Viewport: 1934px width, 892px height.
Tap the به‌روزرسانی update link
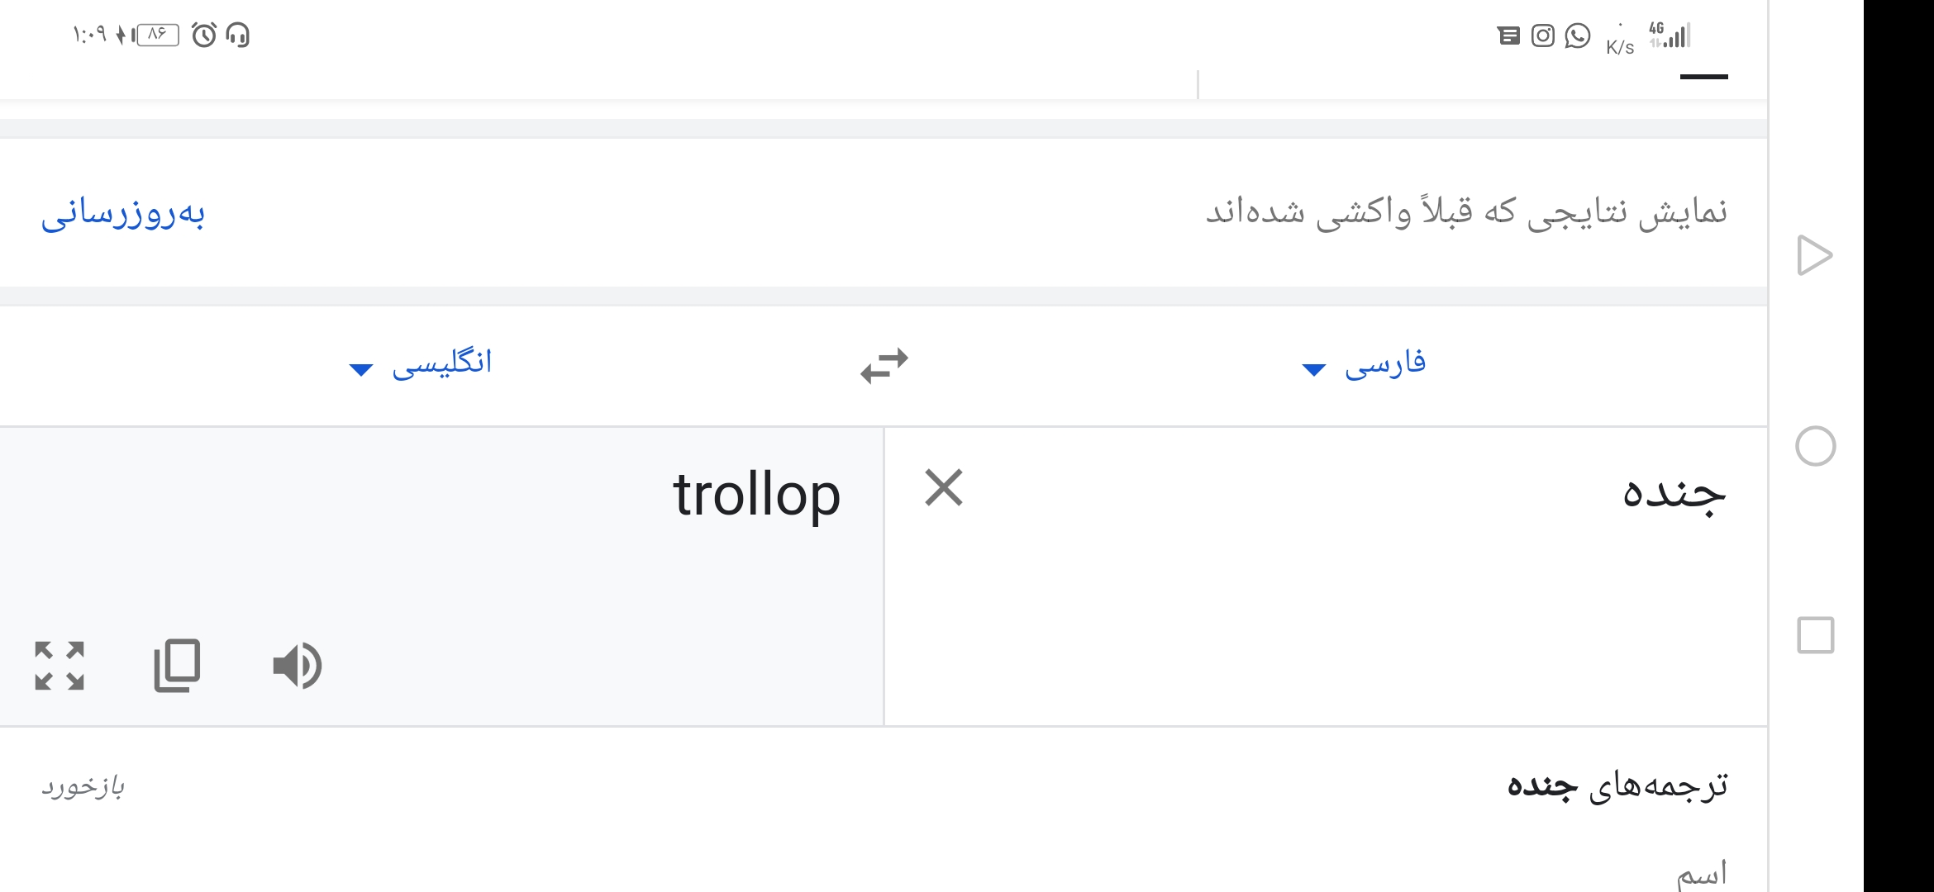pyautogui.click(x=123, y=213)
